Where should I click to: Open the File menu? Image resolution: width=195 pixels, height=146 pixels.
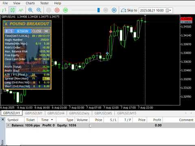[x=5, y=3]
